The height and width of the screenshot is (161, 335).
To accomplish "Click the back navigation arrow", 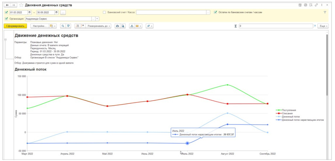I will coord(7,5).
